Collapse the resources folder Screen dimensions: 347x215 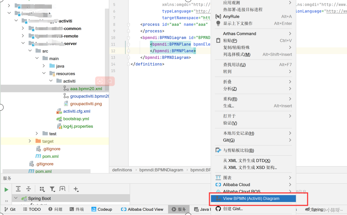[x=44, y=73]
